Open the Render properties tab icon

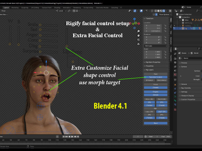click(175, 59)
